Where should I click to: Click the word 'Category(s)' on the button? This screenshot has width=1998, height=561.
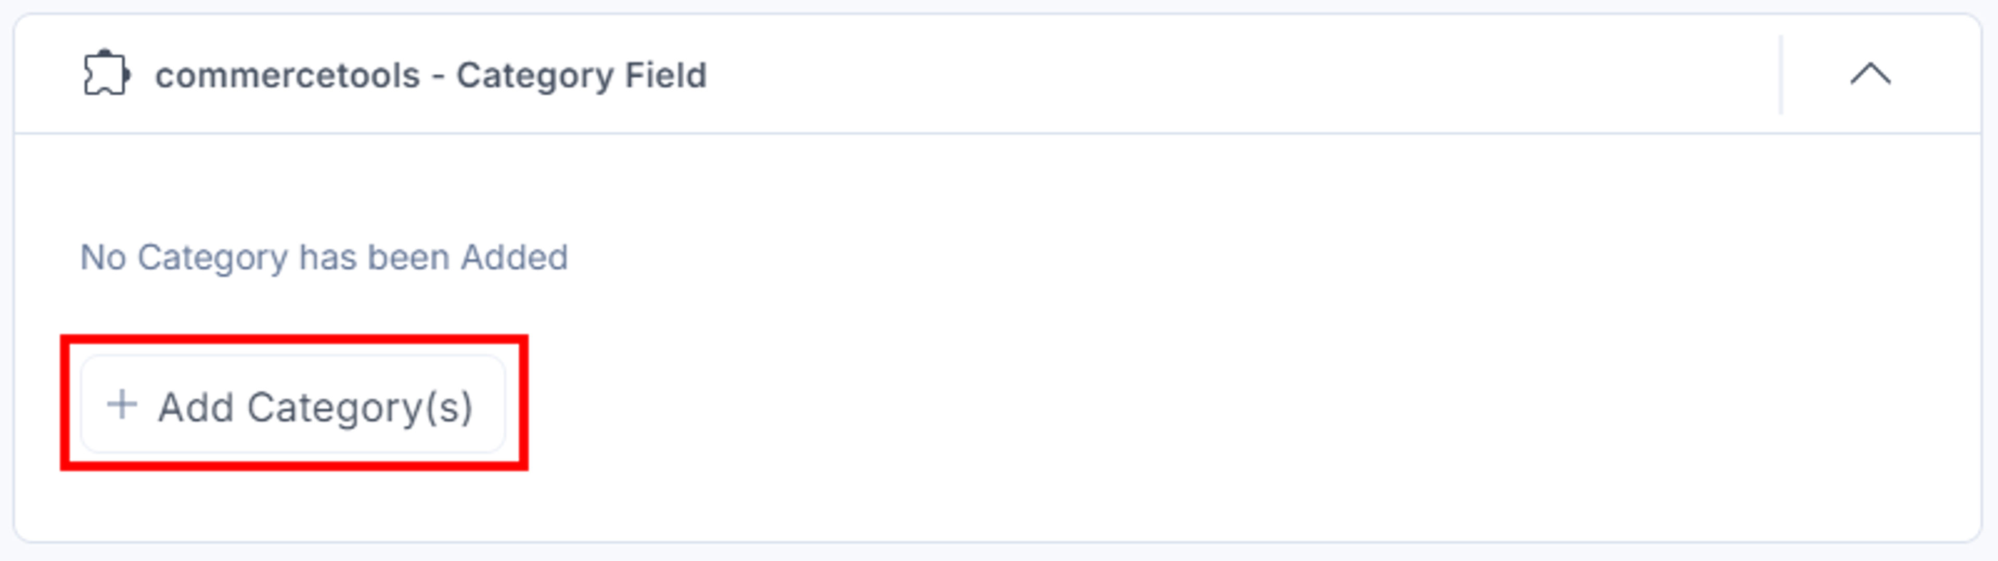click(360, 407)
